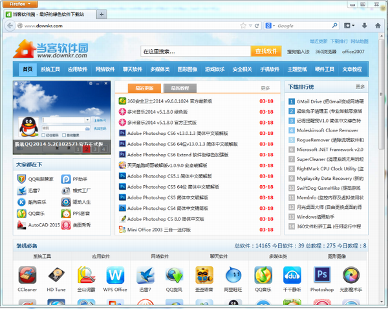Bookmark this page with the star icon

click(x=243, y=26)
